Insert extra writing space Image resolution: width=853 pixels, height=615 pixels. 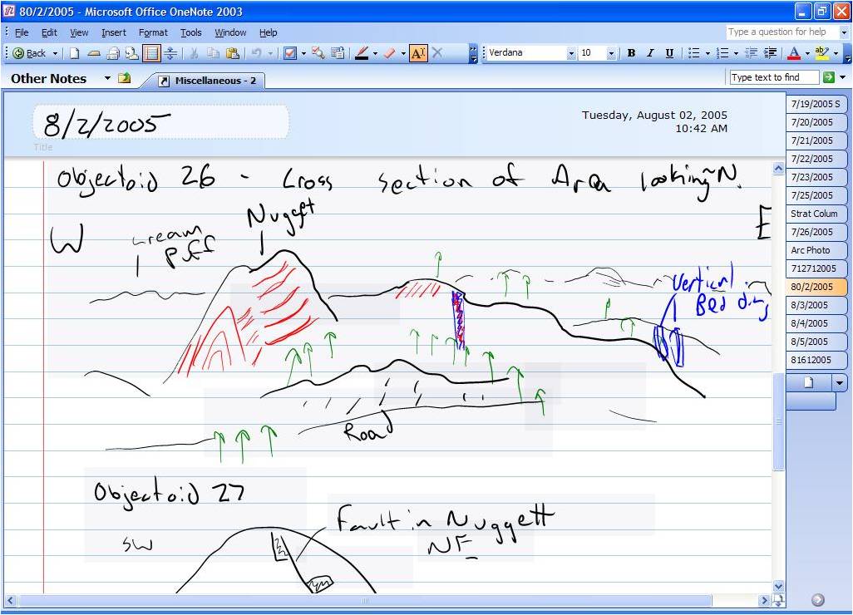tap(170, 53)
